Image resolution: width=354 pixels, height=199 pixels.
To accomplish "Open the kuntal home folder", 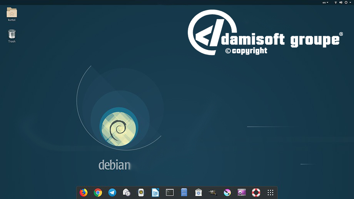I will pos(12,14).
